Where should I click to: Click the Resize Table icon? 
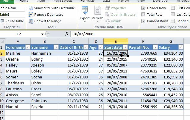[x=2, y=21]
